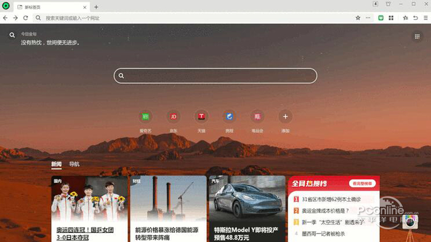Open the 天猫 shortcut icon
The width and height of the screenshot is (431, 242).
coord(201,116)
